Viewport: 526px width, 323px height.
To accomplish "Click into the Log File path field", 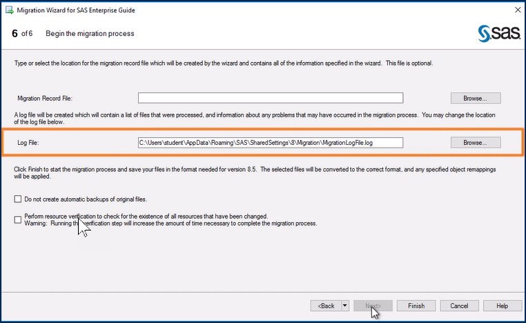I will click(270, 143).
